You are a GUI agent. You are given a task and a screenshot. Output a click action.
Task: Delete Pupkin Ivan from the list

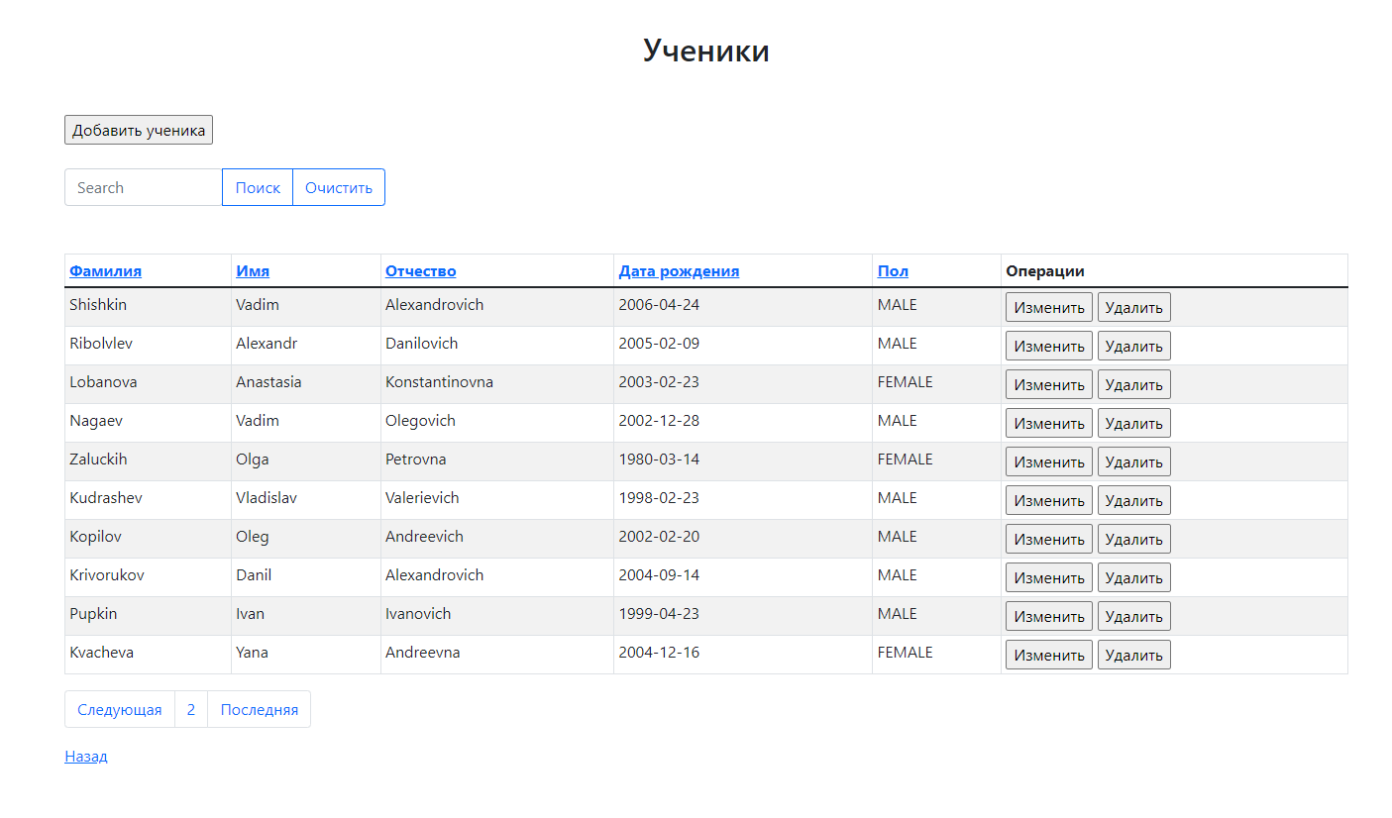(x=1133, y=615)
